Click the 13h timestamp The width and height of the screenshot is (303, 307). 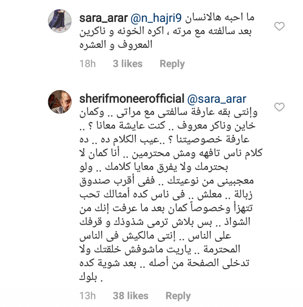[87, 296]
